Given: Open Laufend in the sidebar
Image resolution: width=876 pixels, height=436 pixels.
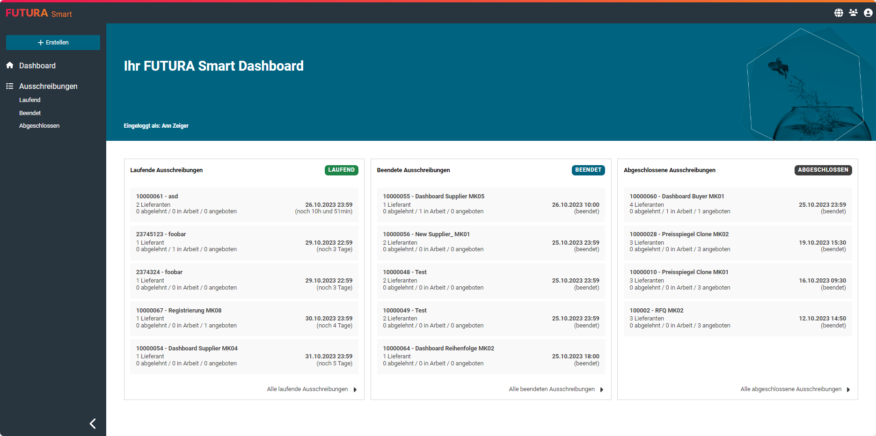Looking at the screenshot, I should (30, 100).
